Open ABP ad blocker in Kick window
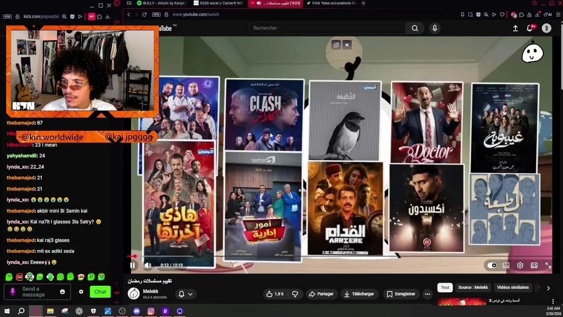The width and height of the screenshot is (563, 317). coord(91,17)
